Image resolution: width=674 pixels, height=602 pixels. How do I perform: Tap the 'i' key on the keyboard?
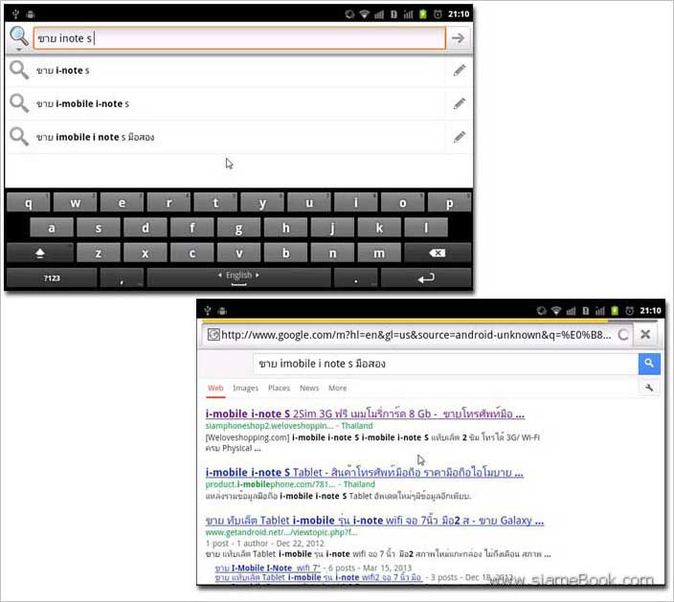coord(355,202)
